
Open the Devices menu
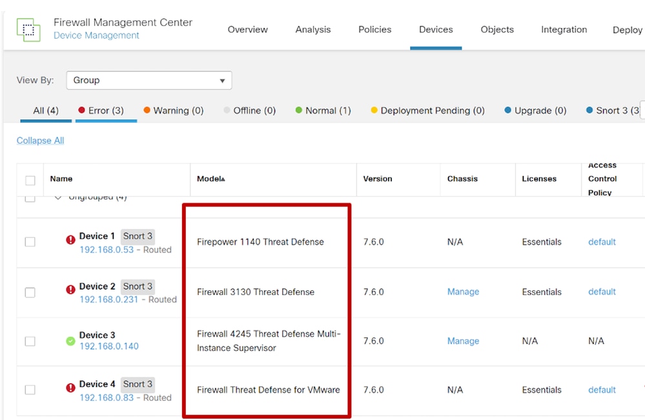(x=436, y=30)
